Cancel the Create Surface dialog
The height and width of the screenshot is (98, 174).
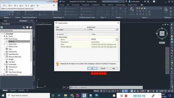click(x=103, y=68)
